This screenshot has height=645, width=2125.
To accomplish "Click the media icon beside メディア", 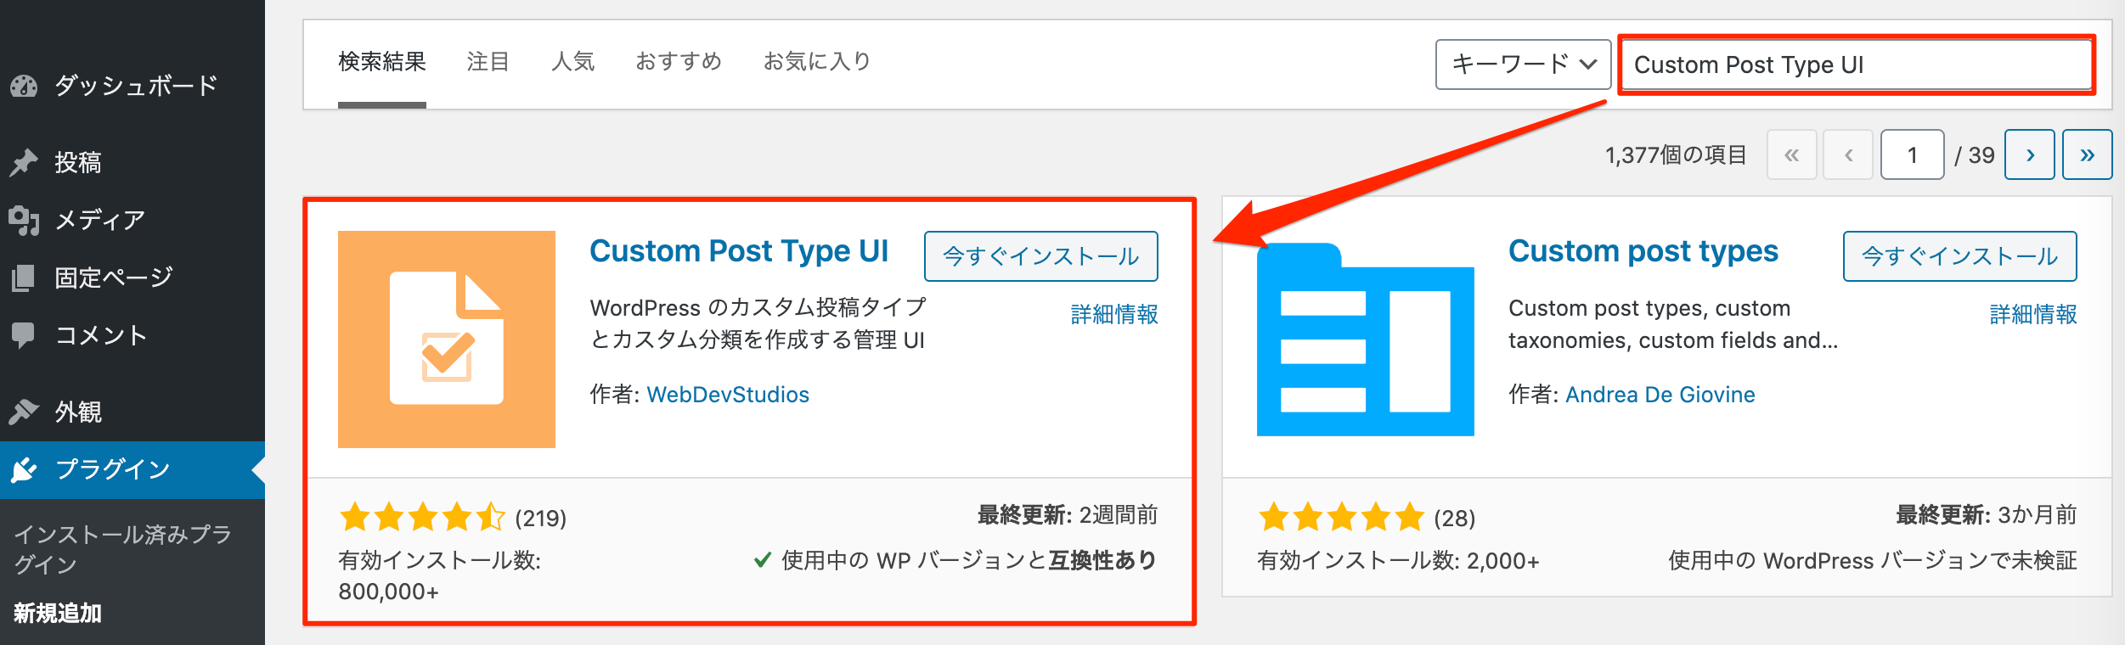I will tap(24, 220).
